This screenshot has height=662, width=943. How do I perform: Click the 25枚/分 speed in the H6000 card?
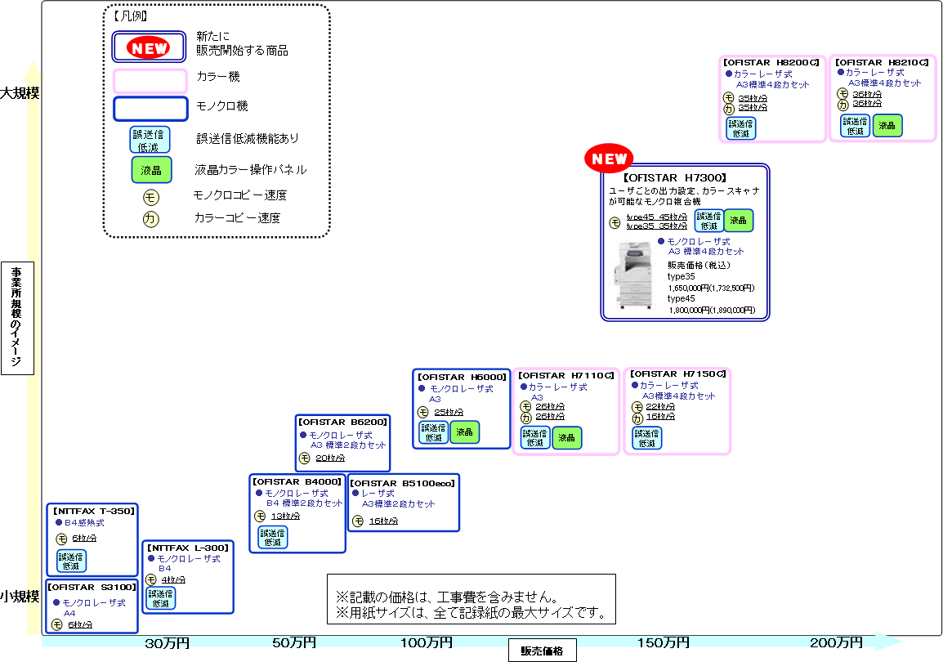point(449,412)
